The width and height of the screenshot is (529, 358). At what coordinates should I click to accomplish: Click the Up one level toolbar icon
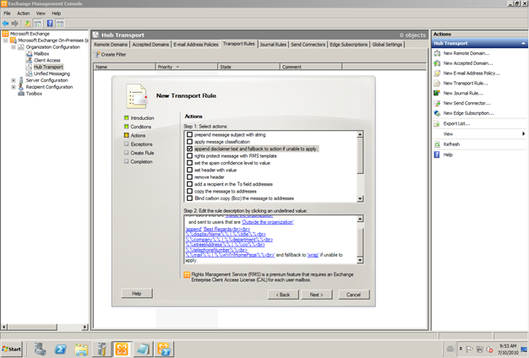pyautogui.click(x=27, y=24)
